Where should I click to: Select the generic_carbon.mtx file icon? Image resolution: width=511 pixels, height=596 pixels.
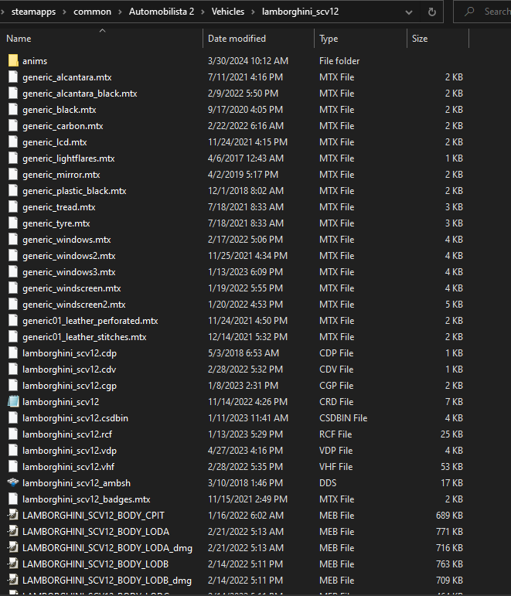coord(13,126)
